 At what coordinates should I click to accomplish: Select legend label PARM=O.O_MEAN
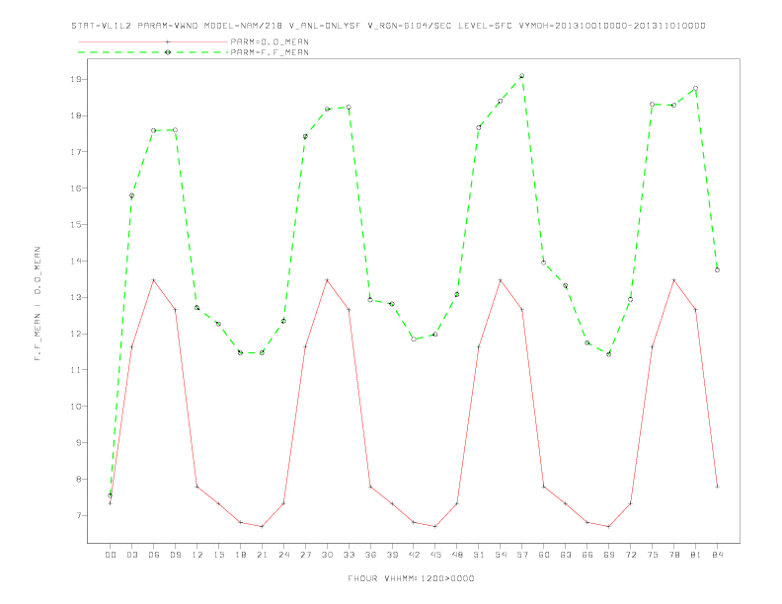(270, 41)
